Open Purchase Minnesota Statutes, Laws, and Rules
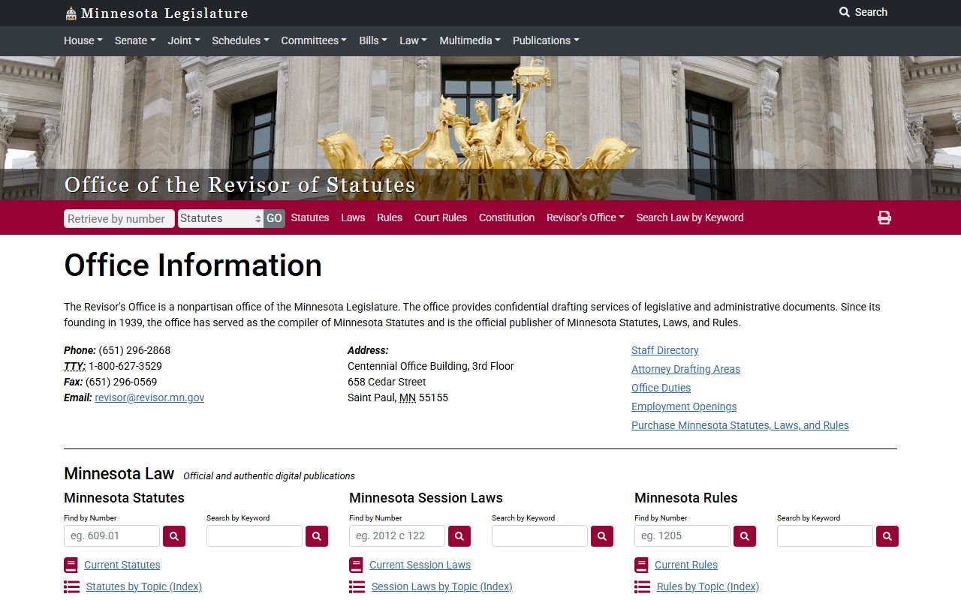Viewport: 961px width, 600px height. pos(740,425)
